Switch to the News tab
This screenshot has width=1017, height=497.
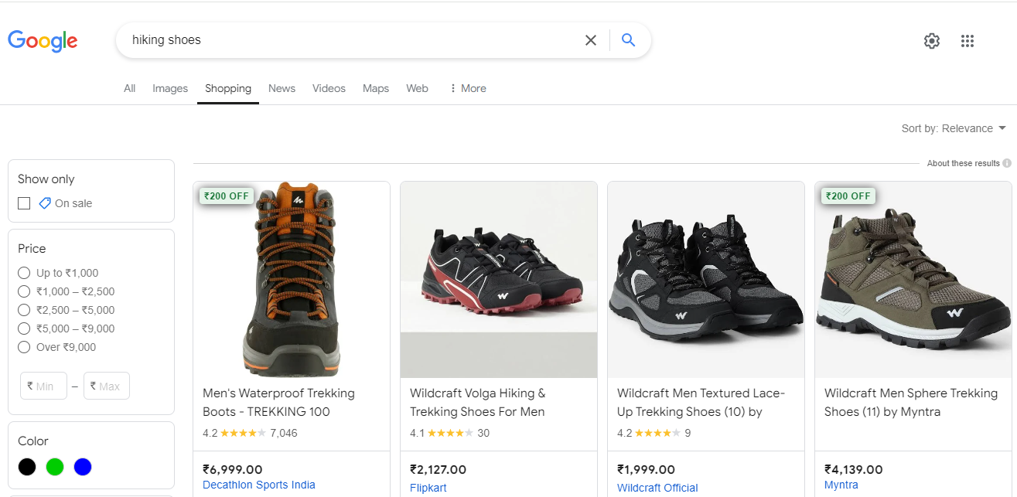[282, 88]
